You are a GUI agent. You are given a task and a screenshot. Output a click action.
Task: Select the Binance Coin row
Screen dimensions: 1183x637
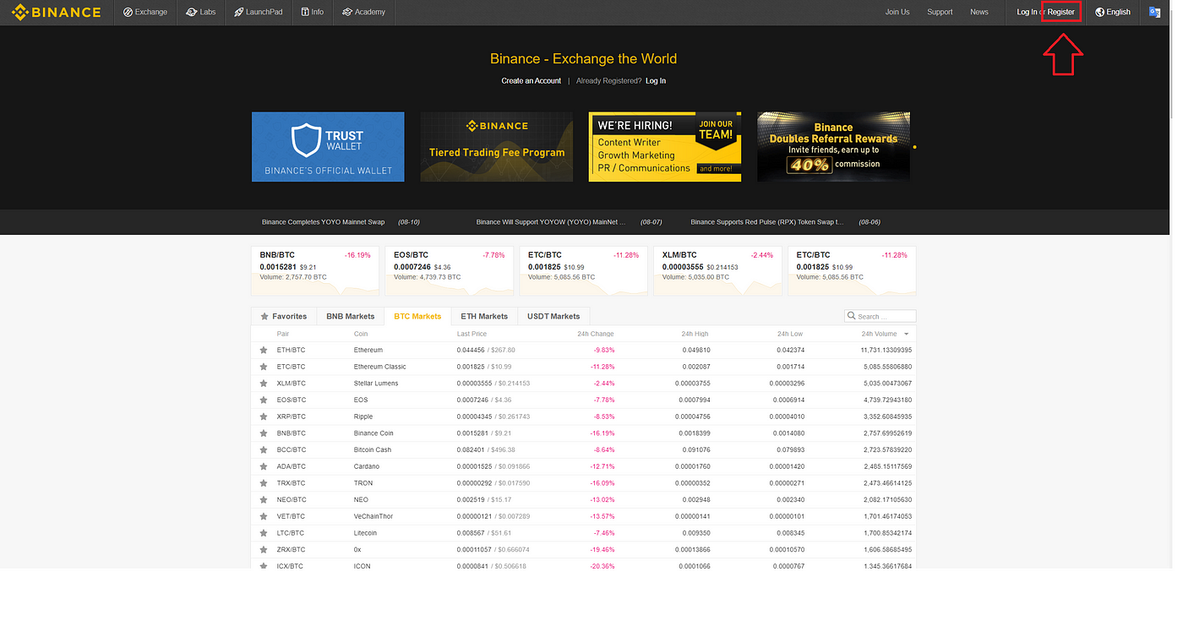(584, 433)
